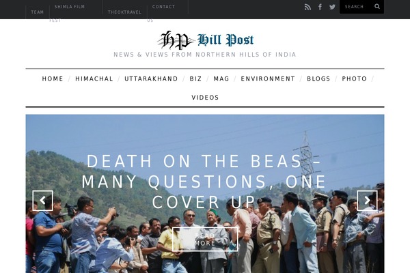This screenshot has width=410, height=273.
Task: Select the Environment section
Action: pos(268,78)
